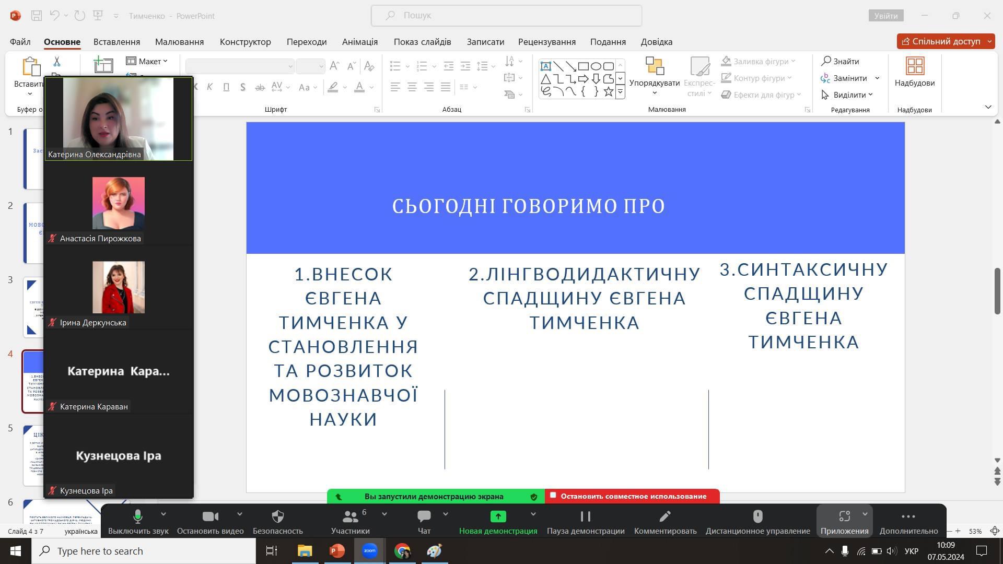Expand chat options arrow

coord(446,514)
